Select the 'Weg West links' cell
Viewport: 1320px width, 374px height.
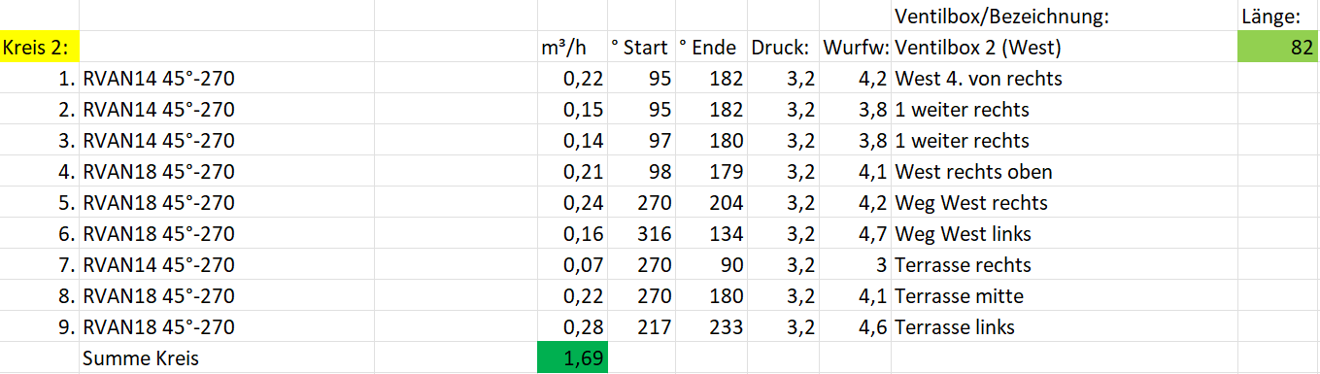click(x=1065, y=233)
